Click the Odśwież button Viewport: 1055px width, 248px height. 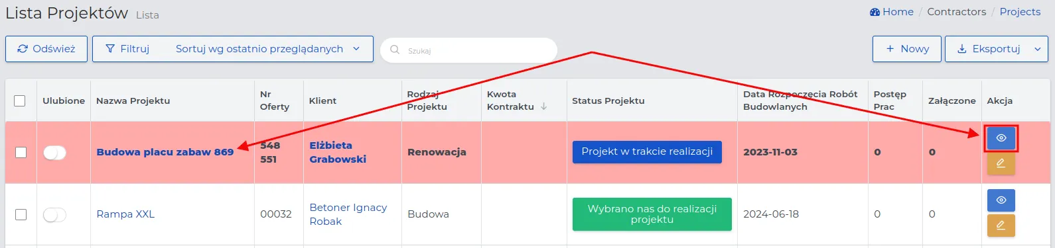pos(46,49)
